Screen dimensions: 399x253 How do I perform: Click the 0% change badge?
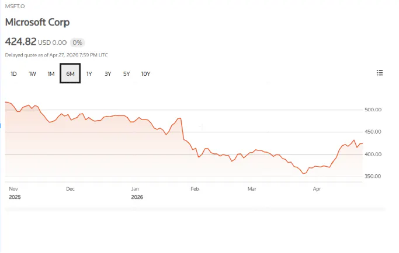point(78,43)
